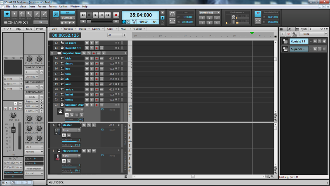This screenshot has width=330, height=186.
Task: Click the Superior synth rack icon
Action: 285,49
